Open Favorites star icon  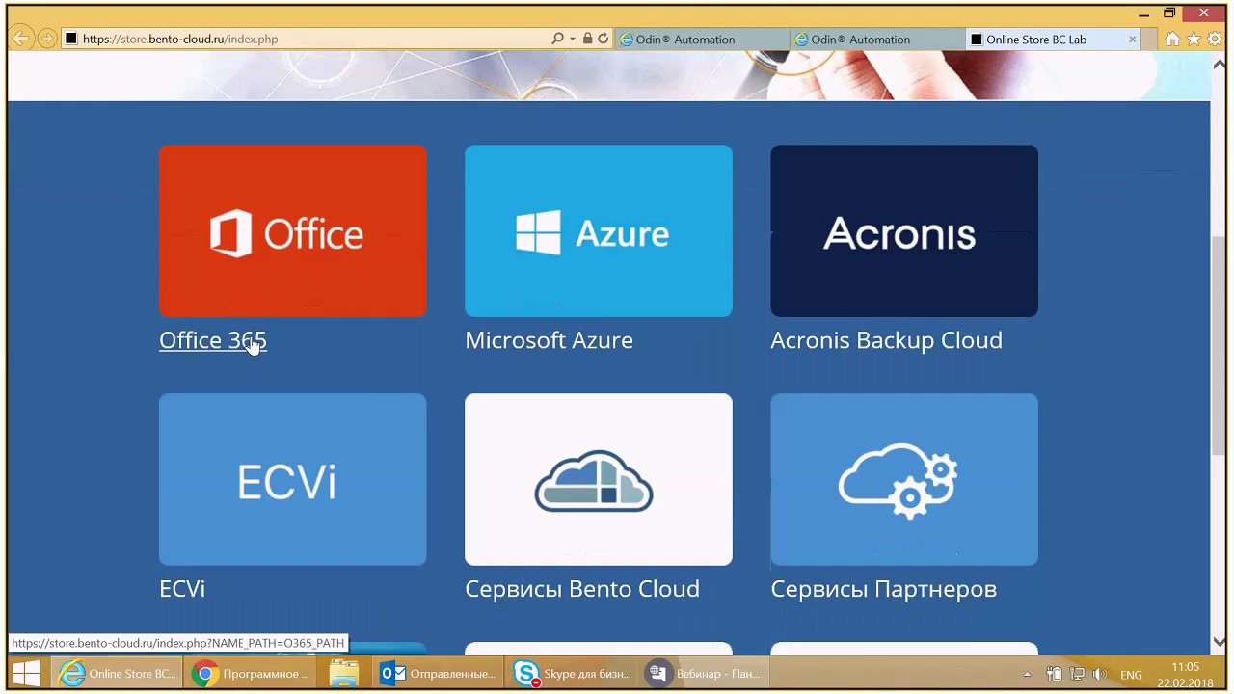1194,40
